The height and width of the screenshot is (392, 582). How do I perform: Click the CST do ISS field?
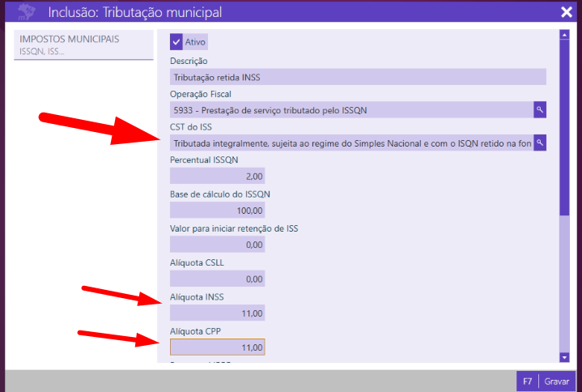point(350,143)
